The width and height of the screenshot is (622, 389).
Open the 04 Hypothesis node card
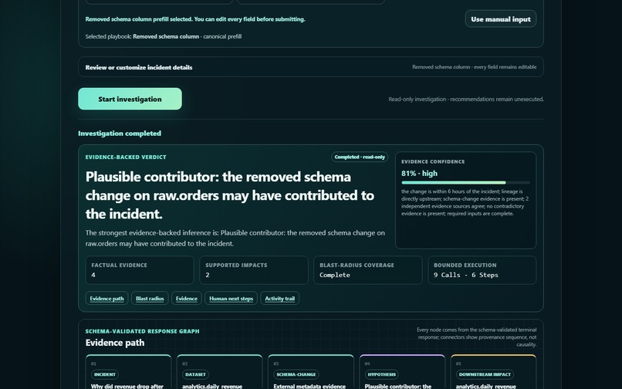click(402, 372)
